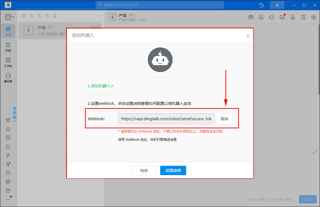The image size is (320, 207).
Task: Expand the organization switcher dropdown
Action: coord(9,17)
